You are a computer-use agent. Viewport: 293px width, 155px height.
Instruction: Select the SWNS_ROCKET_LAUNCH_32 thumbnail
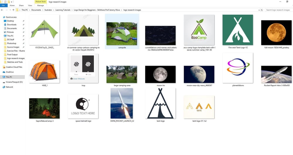(x=122, y=103)
